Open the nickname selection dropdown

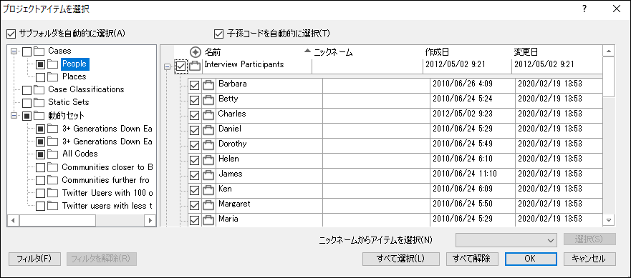[506, 240]
